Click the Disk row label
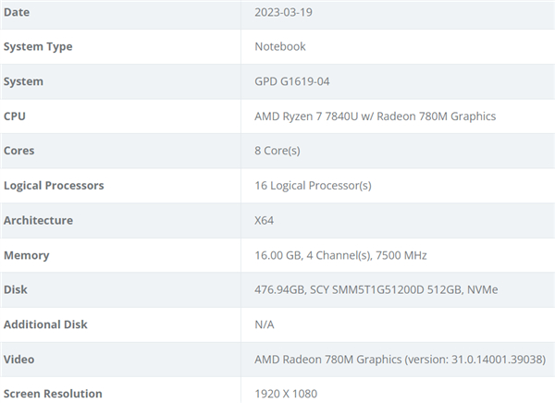The width and height of the screenshot is (555, 403). (x=16, y=289)
